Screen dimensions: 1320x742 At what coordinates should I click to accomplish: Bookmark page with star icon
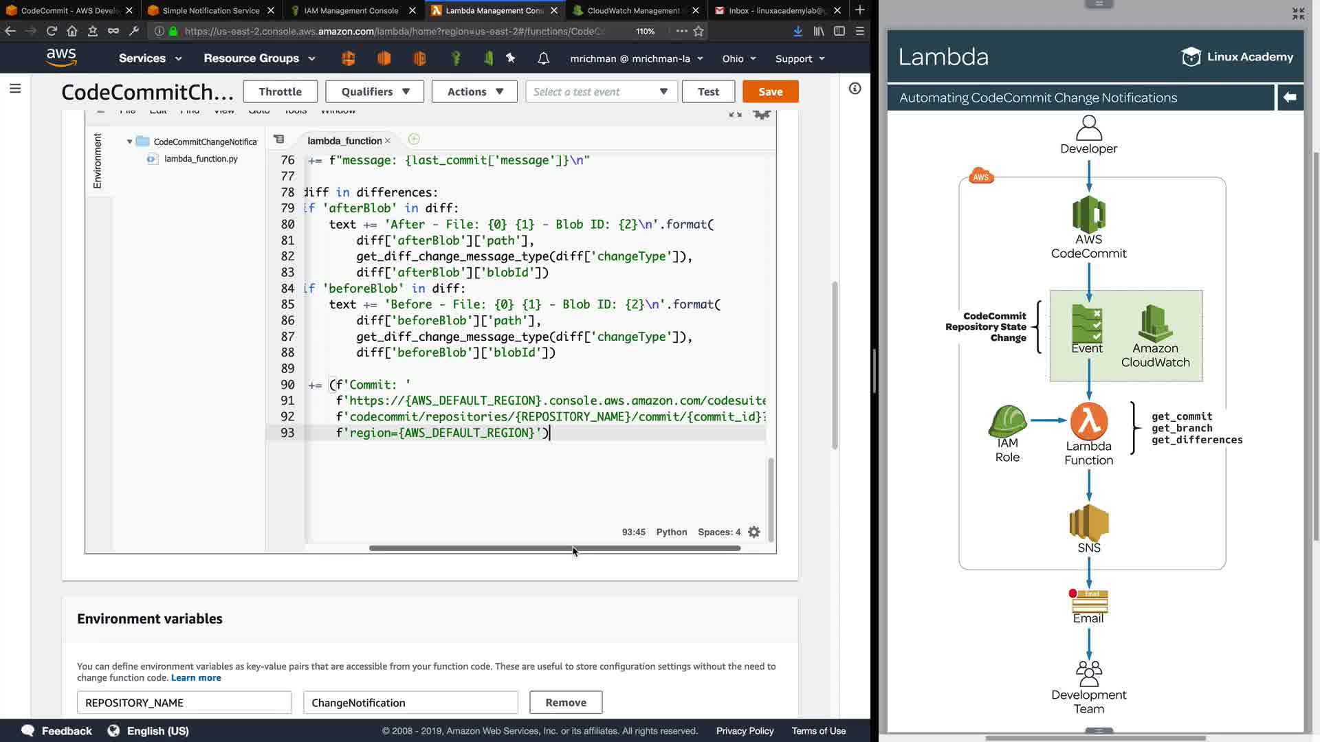(698, 31)
